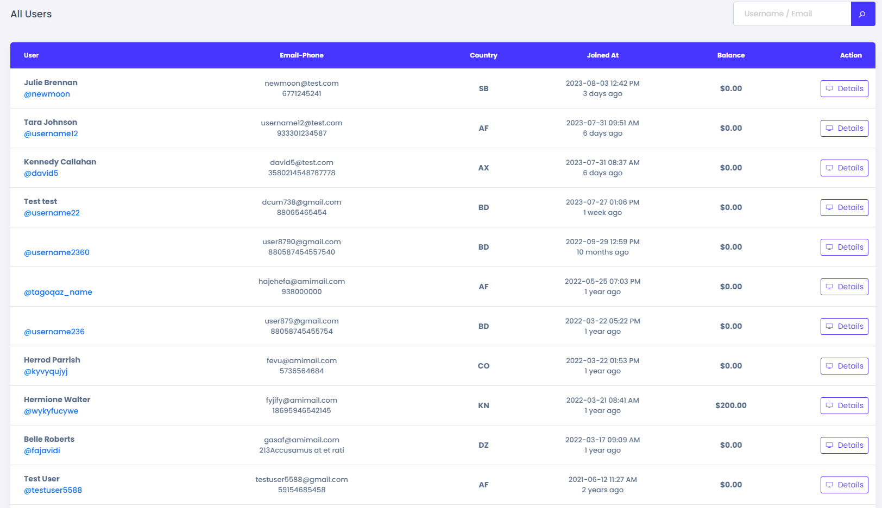This screenshot has width=882, height=508.
Task: Click the @username236 user link
Action: [54, 332]
